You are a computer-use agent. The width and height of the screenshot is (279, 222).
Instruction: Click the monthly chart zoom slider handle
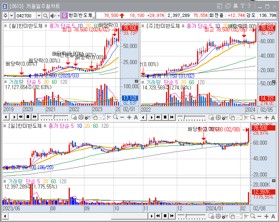tap(54, 117)
